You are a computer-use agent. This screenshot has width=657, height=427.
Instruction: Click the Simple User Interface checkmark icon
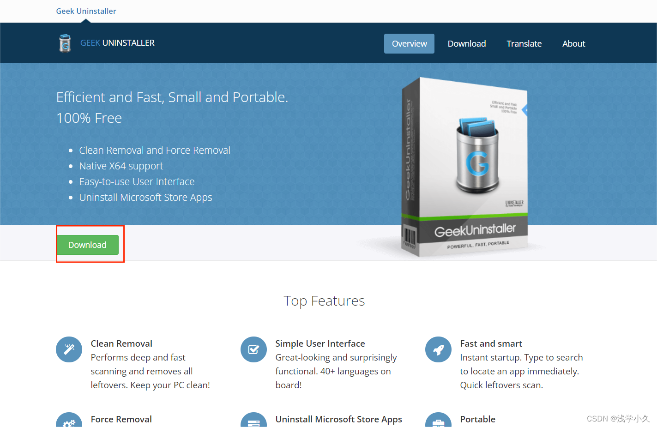coord(253,349)
